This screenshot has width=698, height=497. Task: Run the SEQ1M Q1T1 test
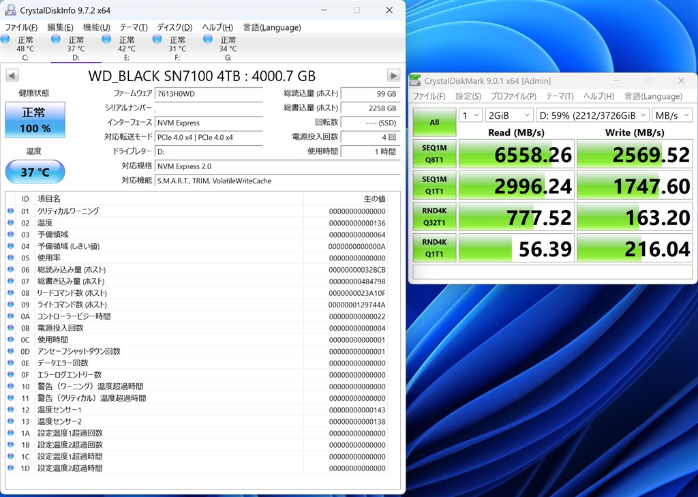point(434,185)
